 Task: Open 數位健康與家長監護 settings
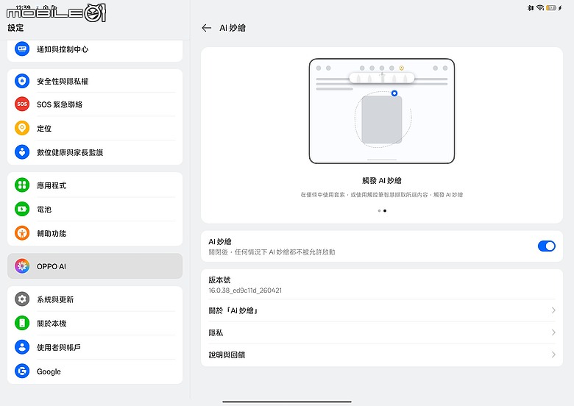(95, 152)
